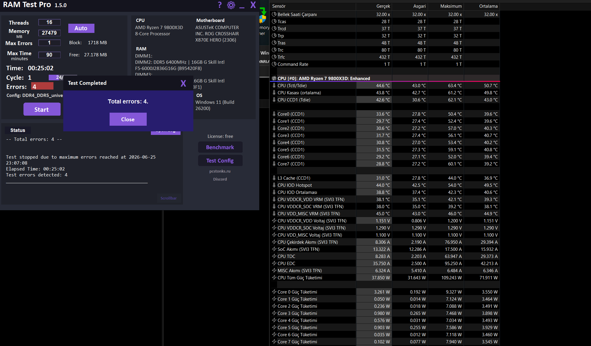Select the Maksimum column header
This screenshot has height=346, width=591.
[446, 6]
